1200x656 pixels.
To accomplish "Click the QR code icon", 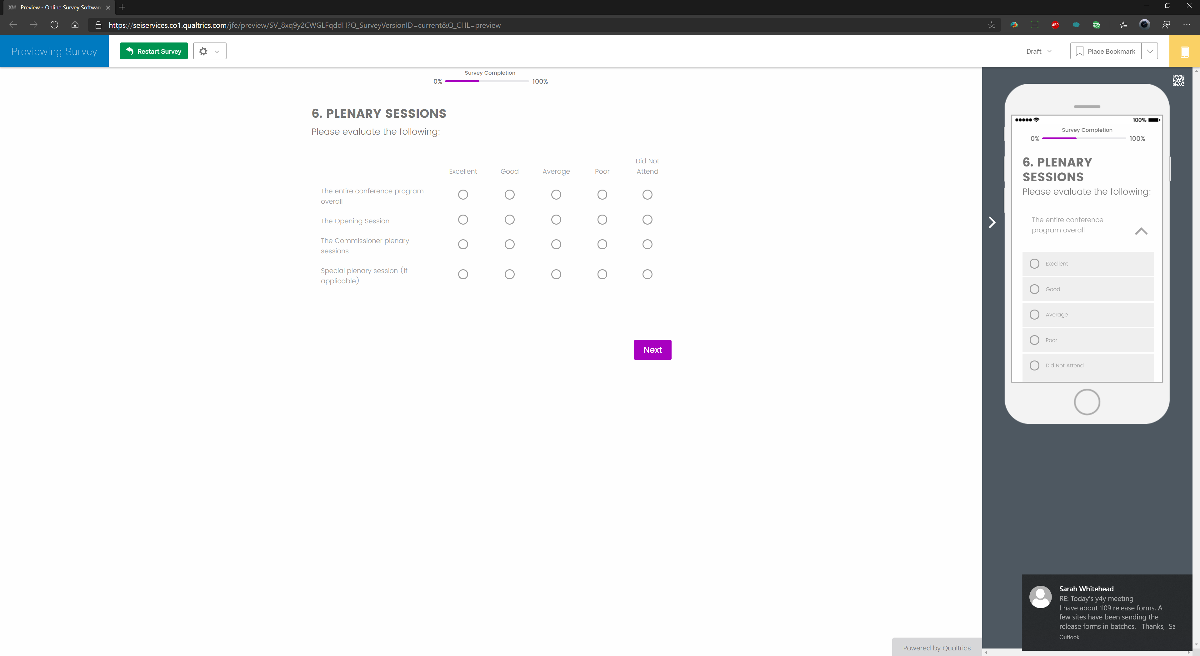I will tap(1178, 80).
